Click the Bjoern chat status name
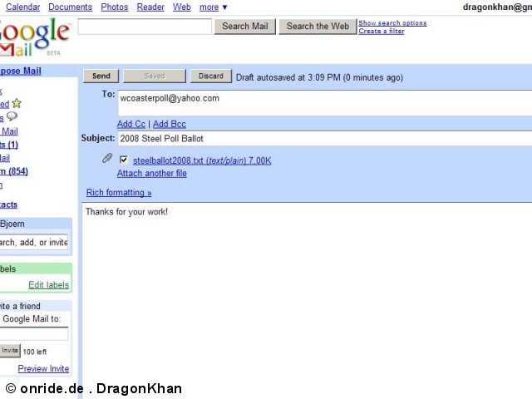The height and width of the screenshot is (399, 532). (12, 224)
